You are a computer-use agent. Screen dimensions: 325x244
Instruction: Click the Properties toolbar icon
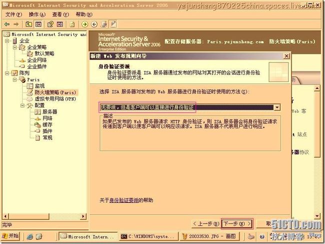click(x=50, y=24)
